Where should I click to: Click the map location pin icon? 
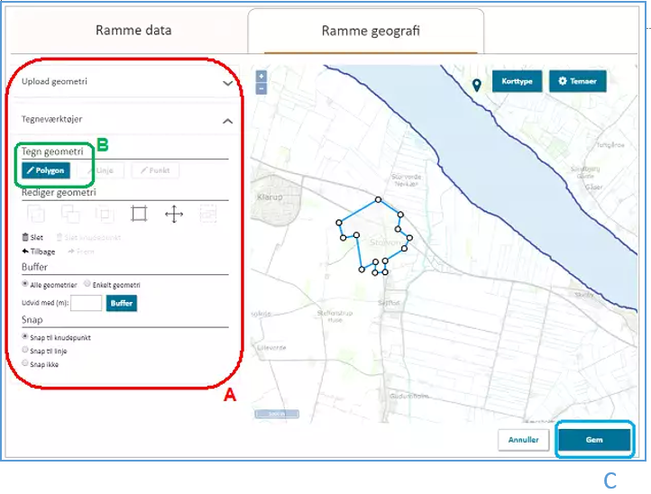tap(476, 85)
